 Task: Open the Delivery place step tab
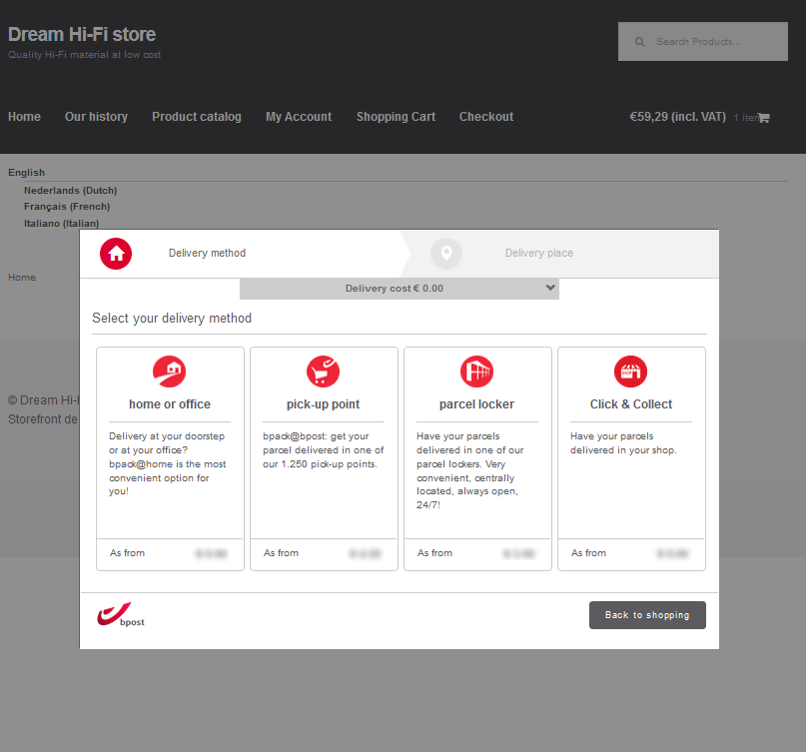538,254
